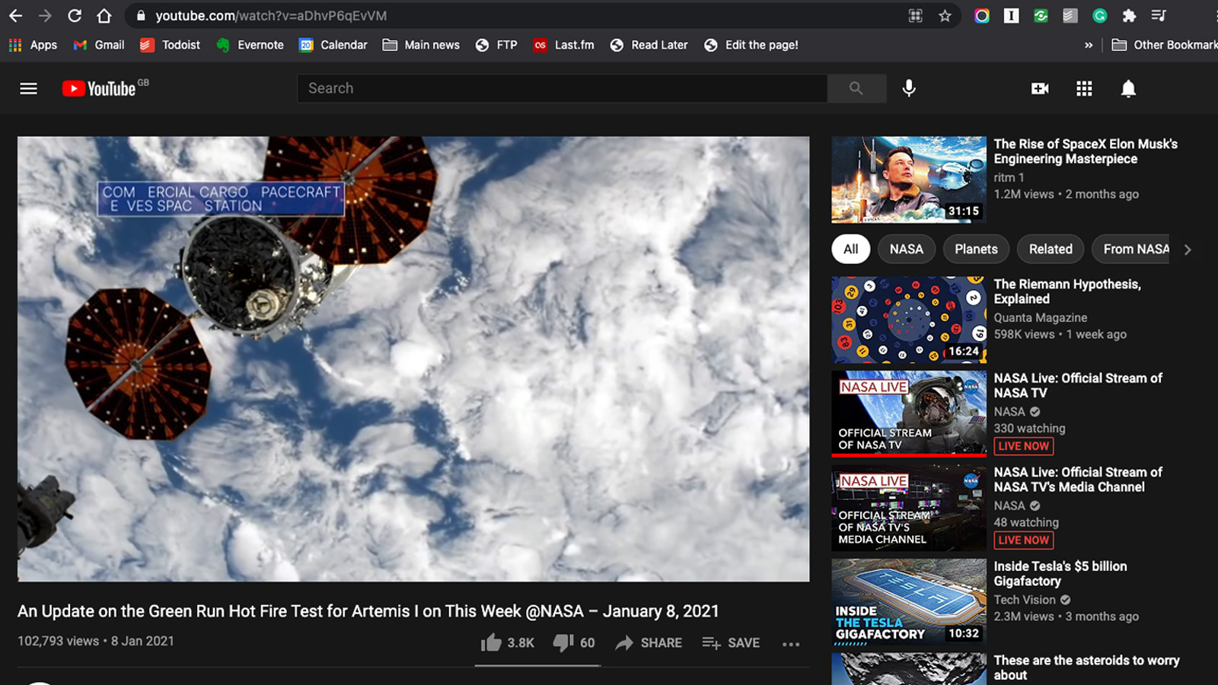1218x685 pixels.
Task: Open notifications bell
Action: pyautogui.click(x=1128, y=89)
